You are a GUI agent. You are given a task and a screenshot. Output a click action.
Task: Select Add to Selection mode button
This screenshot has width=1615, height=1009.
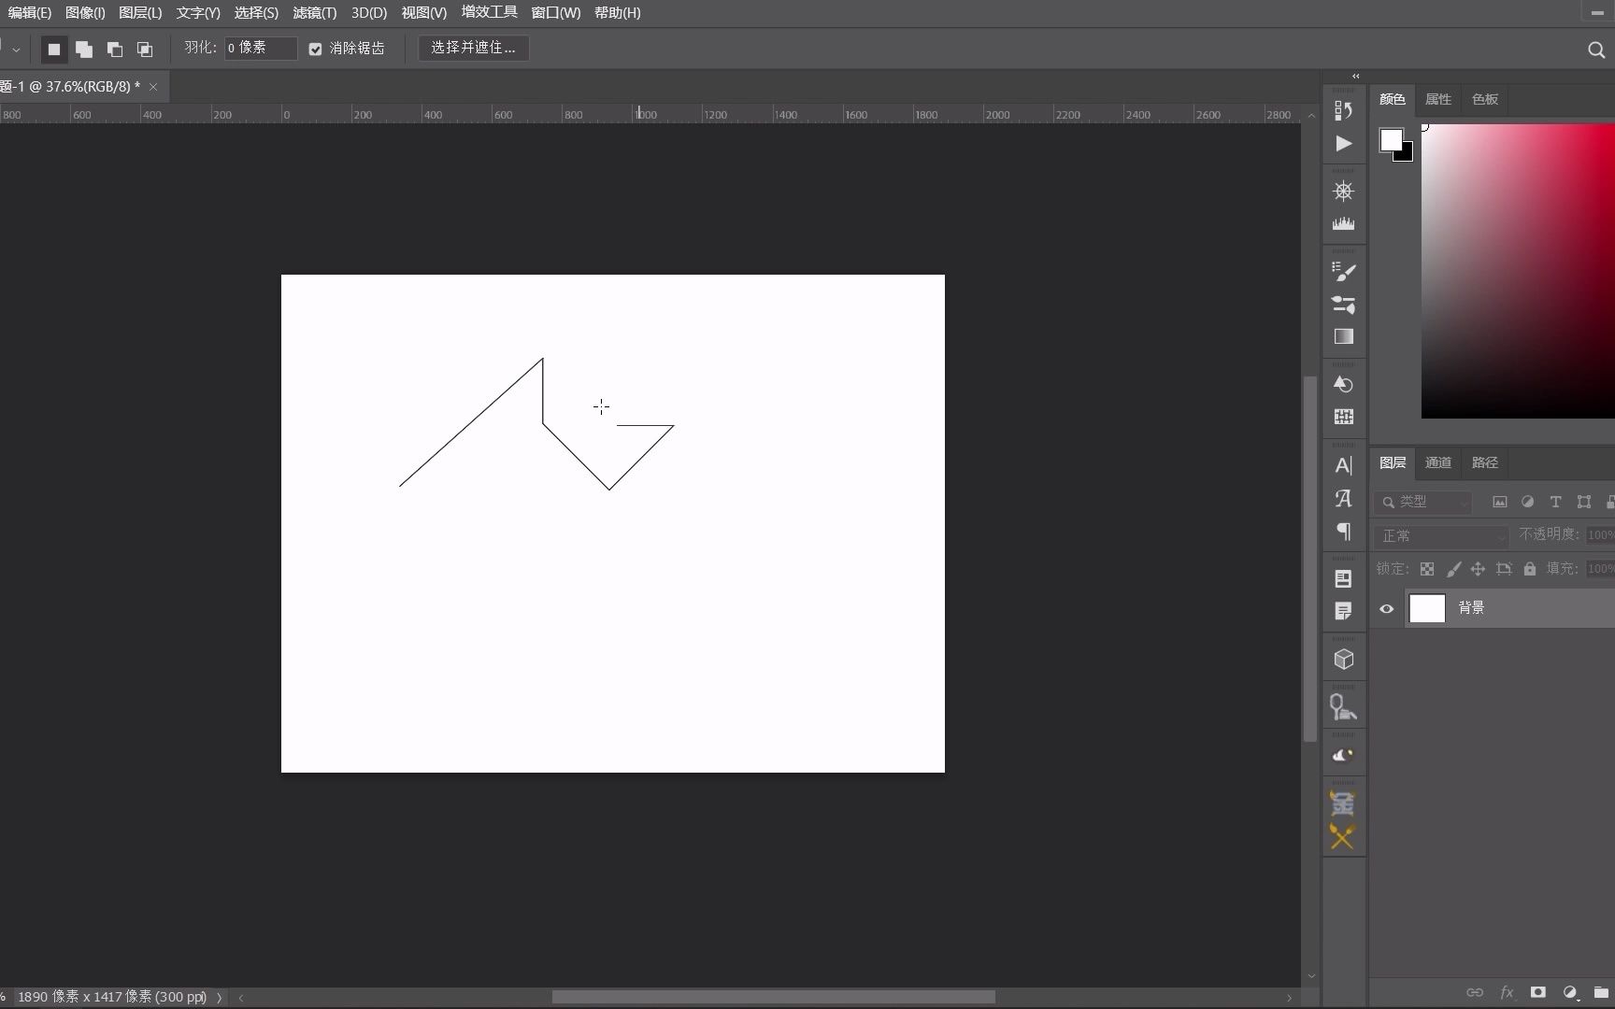(84, 49)
